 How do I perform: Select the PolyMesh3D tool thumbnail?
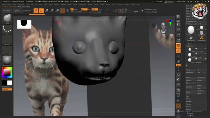click(x=191, y=39)
